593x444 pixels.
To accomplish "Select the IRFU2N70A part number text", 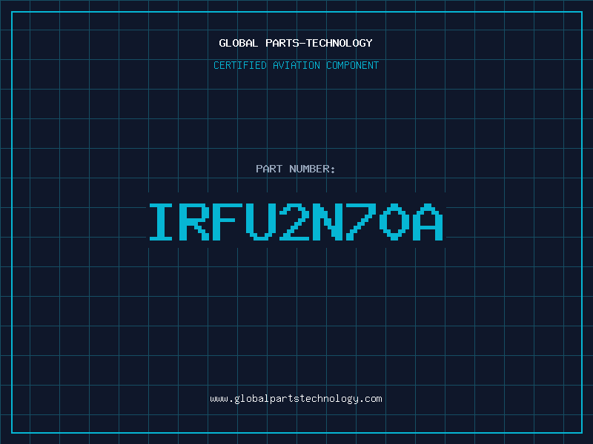I will [x=296, y=221].
